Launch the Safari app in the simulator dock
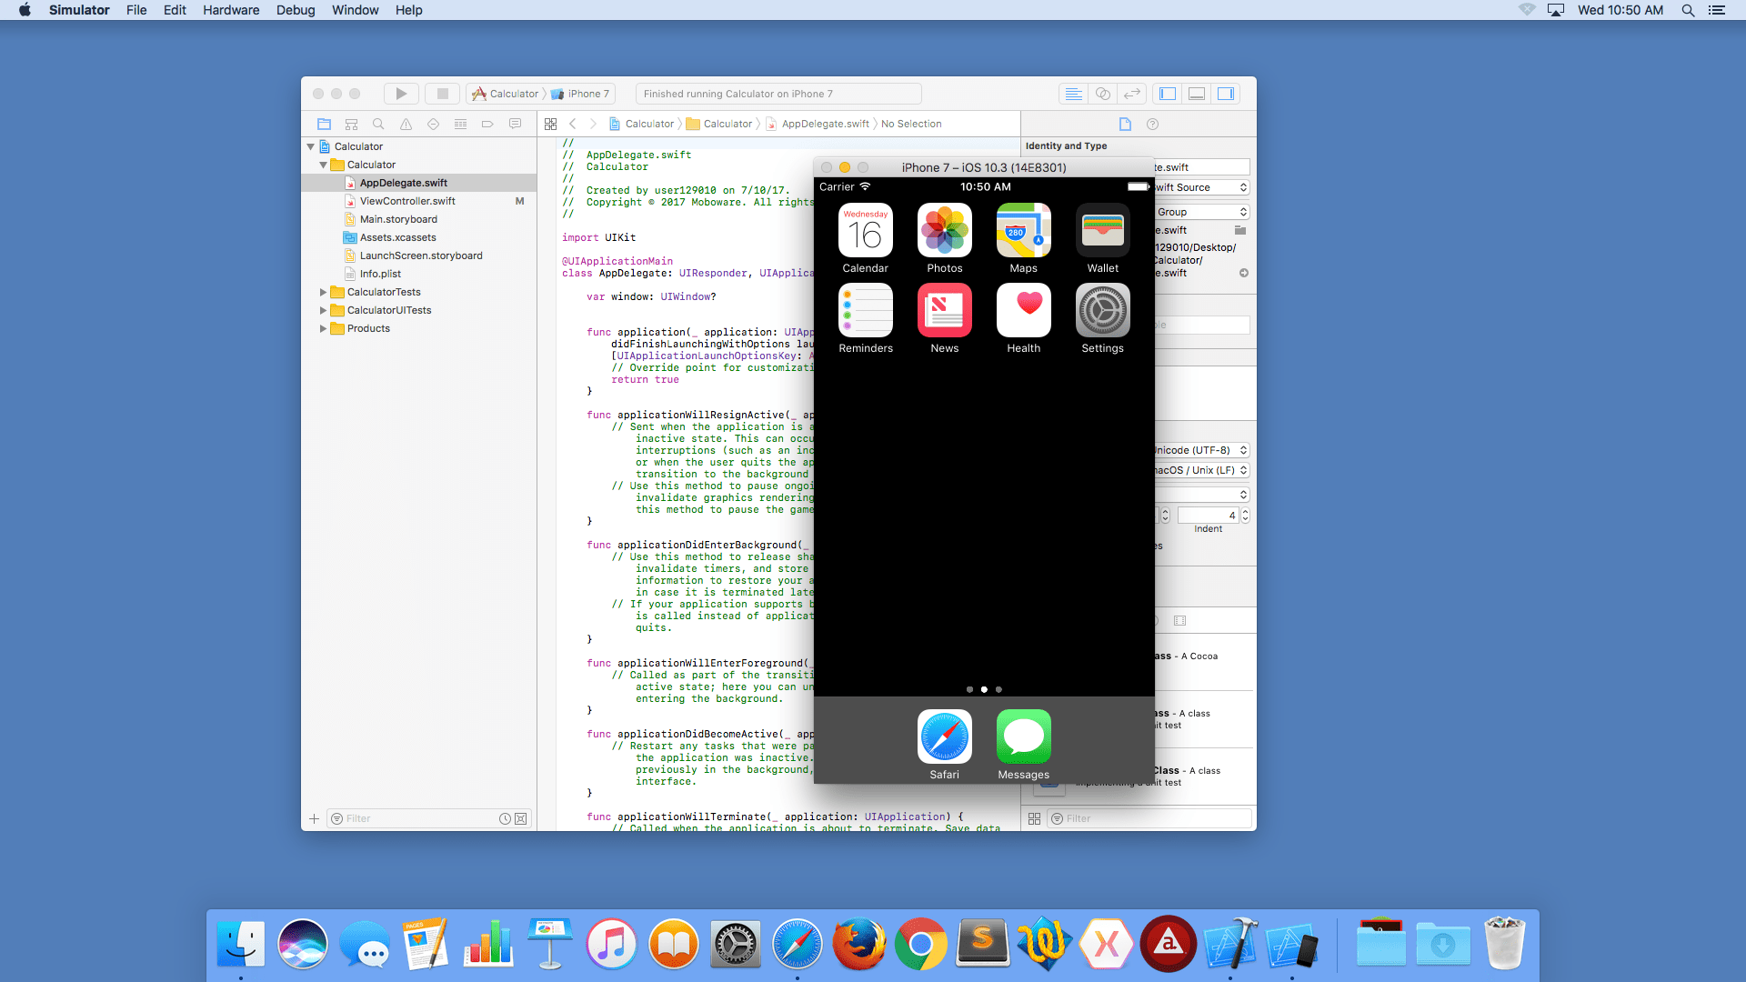1746x982 pixels. click(x=944, y=736)
